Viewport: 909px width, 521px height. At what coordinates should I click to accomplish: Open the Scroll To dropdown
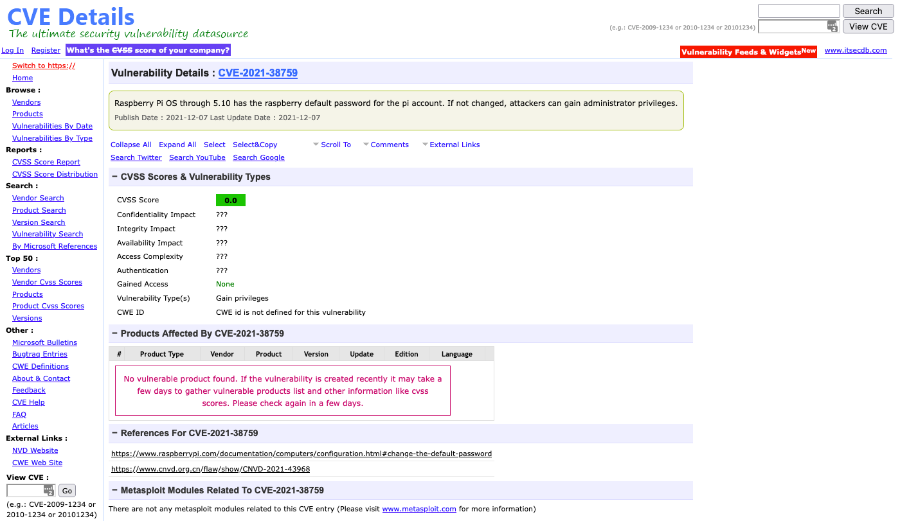pyautogui.click(x=332, y=145)
